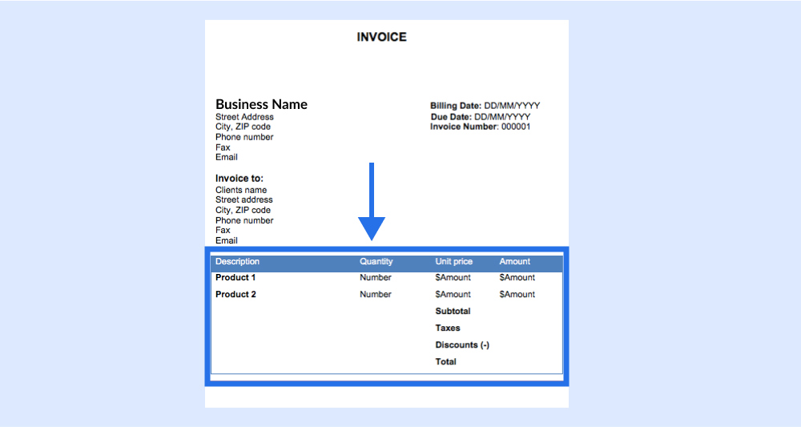The height and width of the screenshot is (427, 801).
Task: Click the Quantity Number cell for Product 1
Action: 375,277
